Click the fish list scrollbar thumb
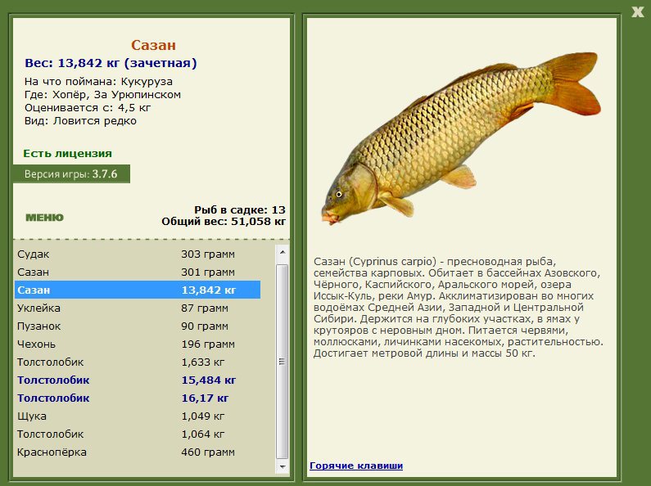 (283, 360)
